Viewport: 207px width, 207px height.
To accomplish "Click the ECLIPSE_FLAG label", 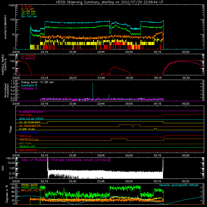I will click(28, 133).
